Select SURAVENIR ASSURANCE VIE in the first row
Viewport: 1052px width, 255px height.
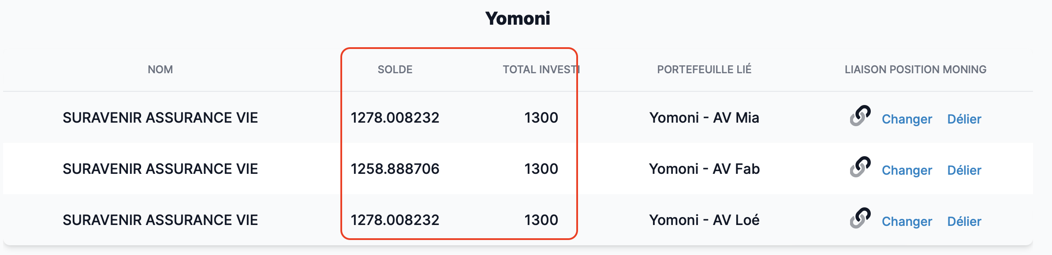pos(160,118)
